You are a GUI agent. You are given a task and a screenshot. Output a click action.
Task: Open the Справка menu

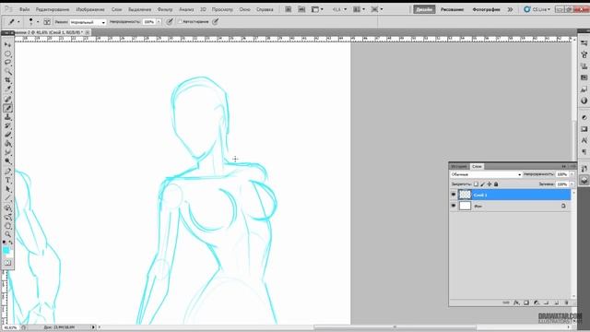tap(265, 9)
